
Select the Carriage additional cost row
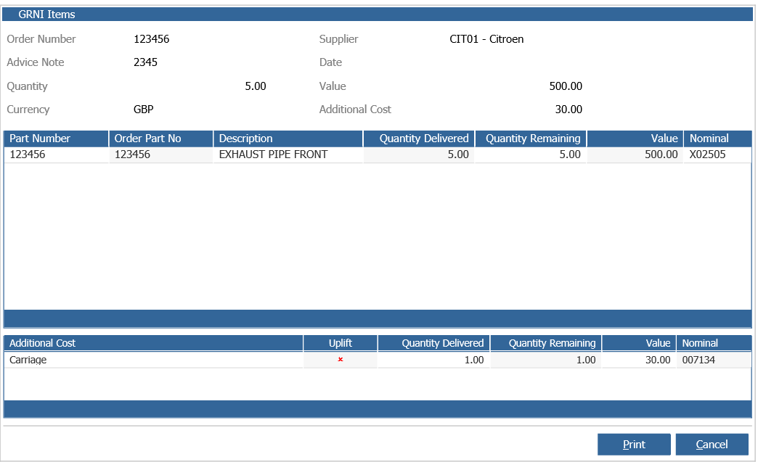pos(378,360)
